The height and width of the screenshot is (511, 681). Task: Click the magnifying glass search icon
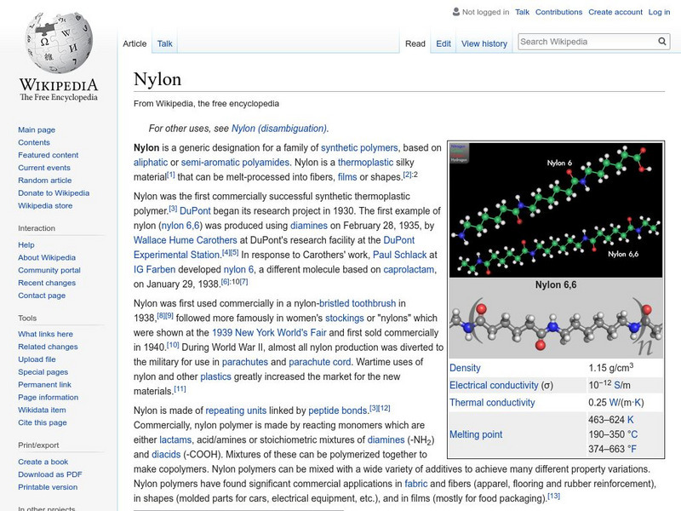tap(663, 42)
